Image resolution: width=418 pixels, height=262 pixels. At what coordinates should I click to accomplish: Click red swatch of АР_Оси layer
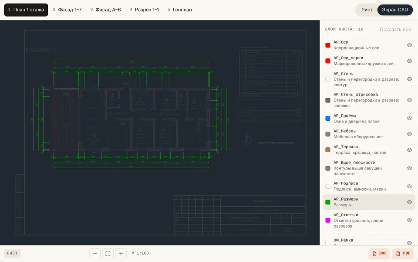328,45
